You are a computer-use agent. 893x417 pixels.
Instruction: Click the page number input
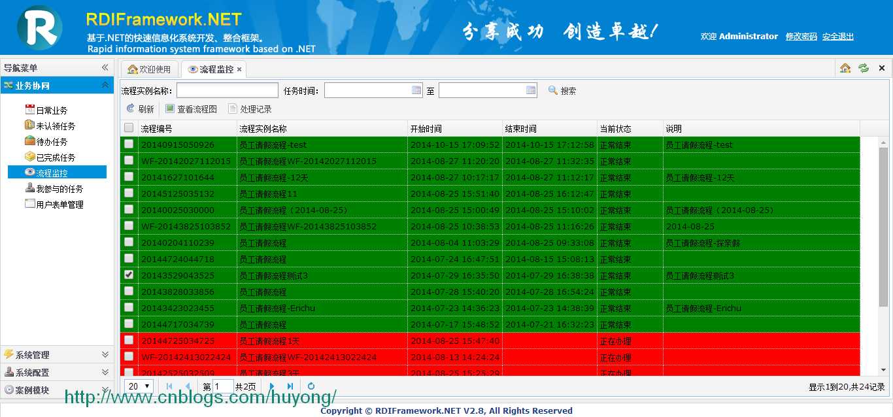coord(223,386)
